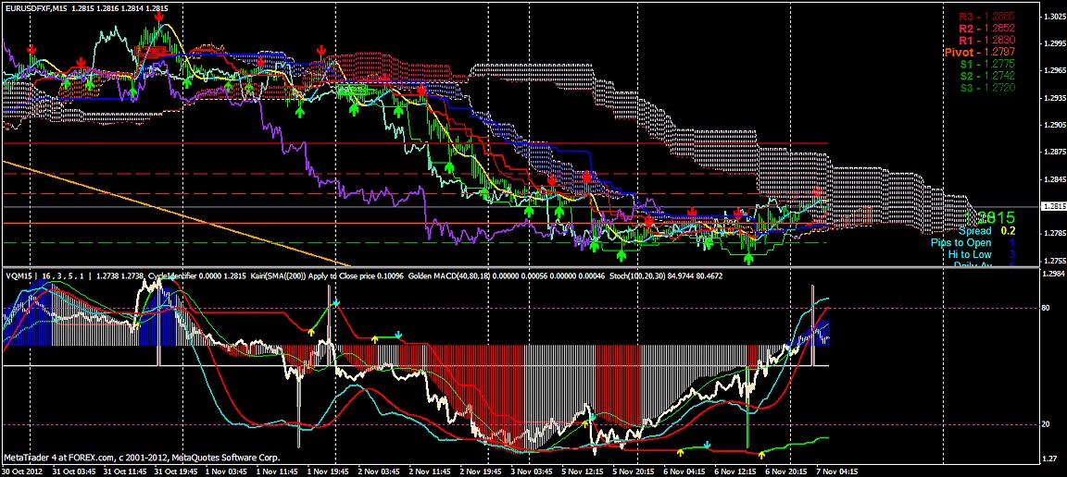Click the 30 Oct 2012 date axis label
The width and height of the screenshot is (1067, 477).
pyautogui.click(x=22, y=471)
